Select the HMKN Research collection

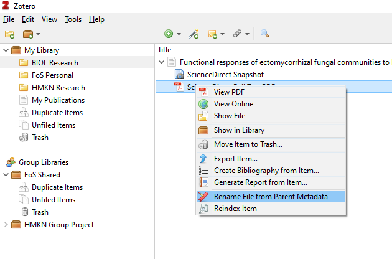(58, 88)
